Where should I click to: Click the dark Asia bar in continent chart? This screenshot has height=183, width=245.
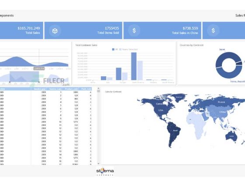pyautogui.click(x=104, y=78)
